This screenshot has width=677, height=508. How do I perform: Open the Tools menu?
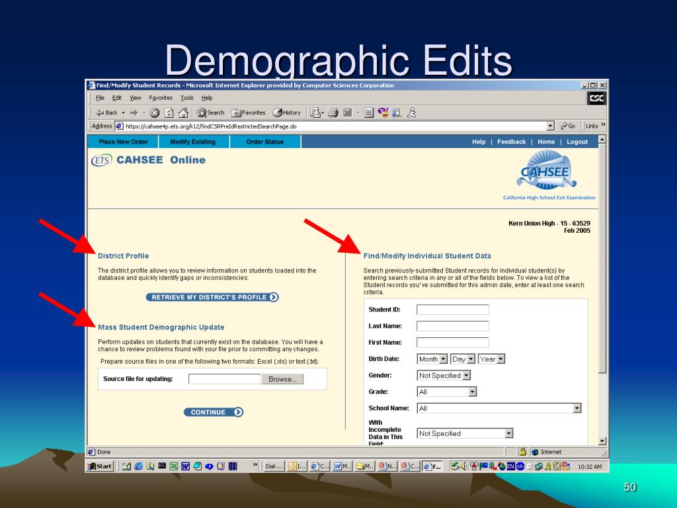click(x=187, y=98)
